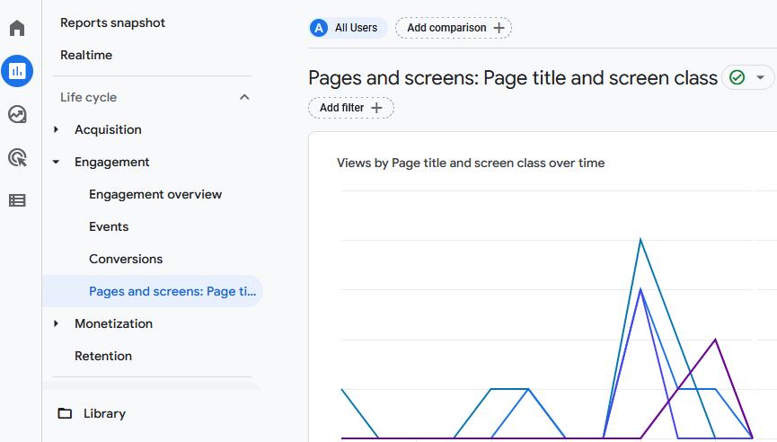Click the Library folder icon

[x=65, y=413]
